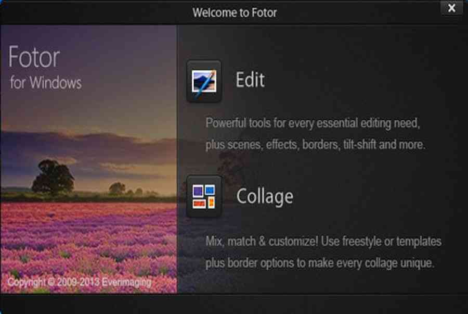Launch the Collage maker icon
468x314 pixels.
click(x=204, y=196)
